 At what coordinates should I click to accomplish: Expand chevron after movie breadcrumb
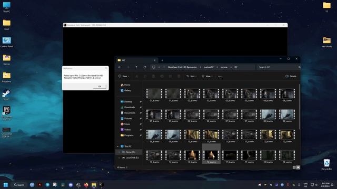(x=231, y=67)
